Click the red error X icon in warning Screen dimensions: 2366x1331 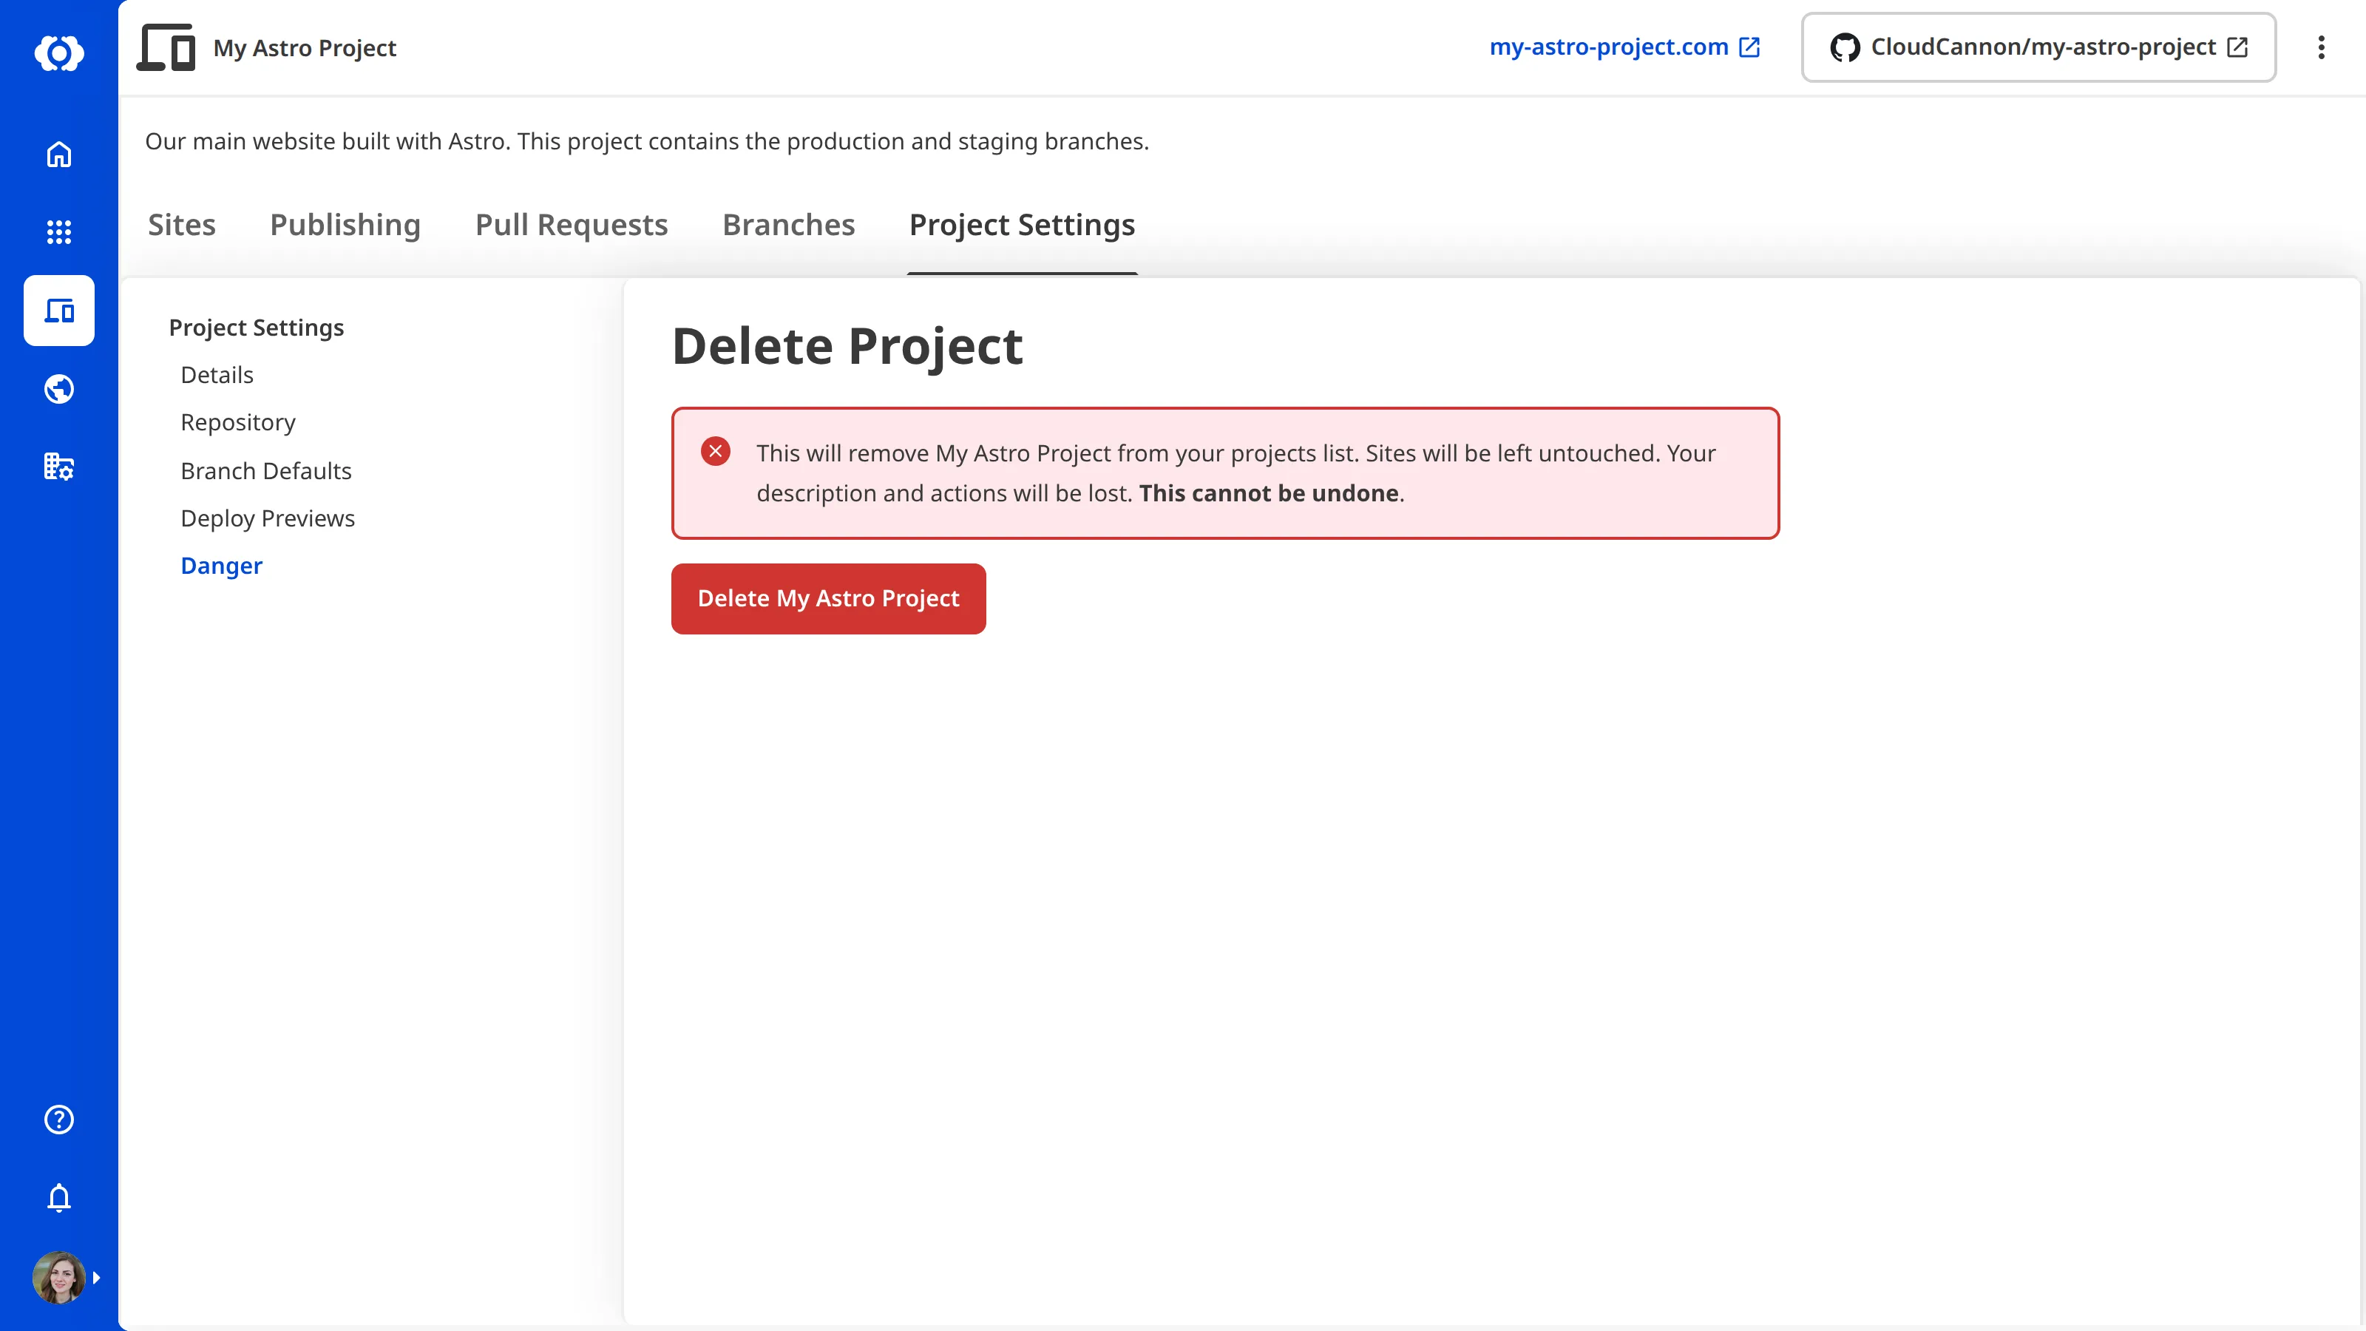(x=716, y=451)
